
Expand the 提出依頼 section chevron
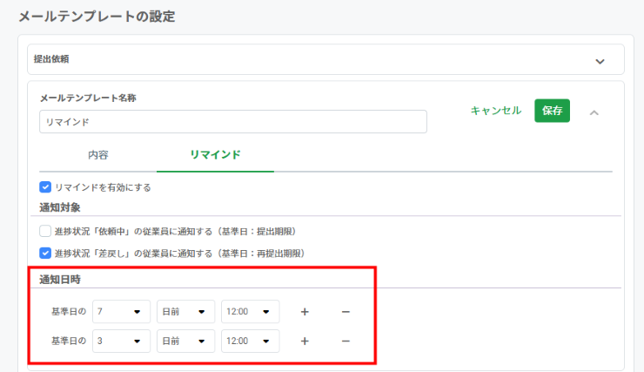(600, 61)
